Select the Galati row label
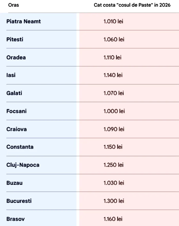 [x=14, y=93]
